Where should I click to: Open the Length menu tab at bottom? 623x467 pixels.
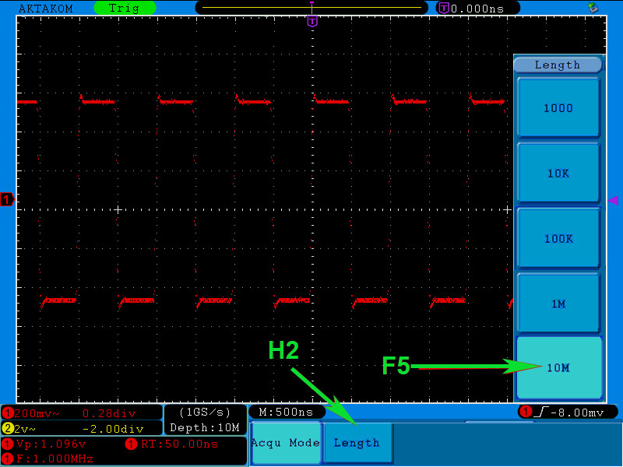click(357, 443)
